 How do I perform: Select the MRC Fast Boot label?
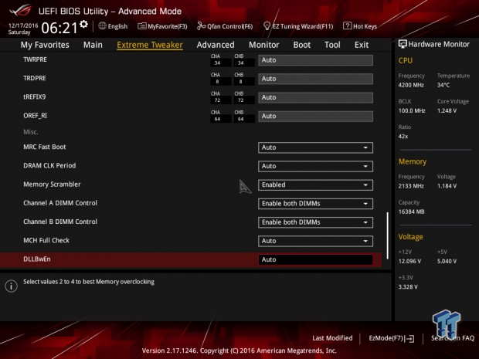tap(45, 147)
